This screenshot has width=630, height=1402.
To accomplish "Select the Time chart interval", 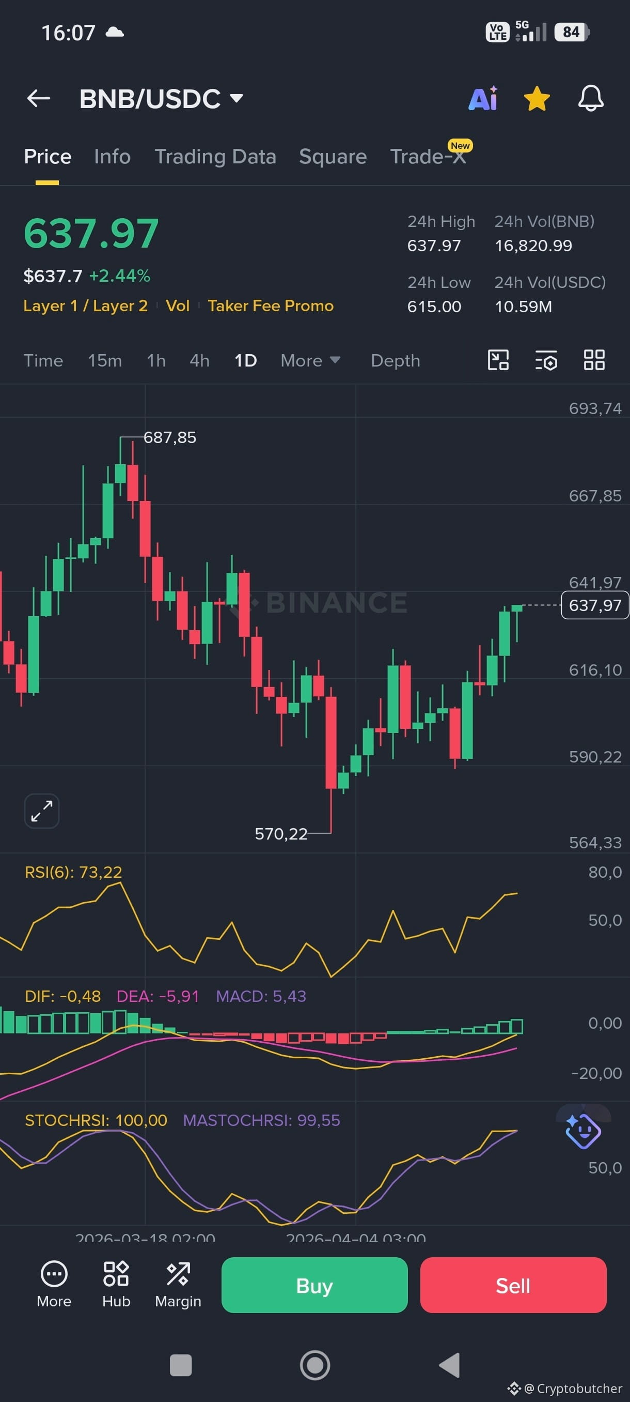I will (43, 360).
